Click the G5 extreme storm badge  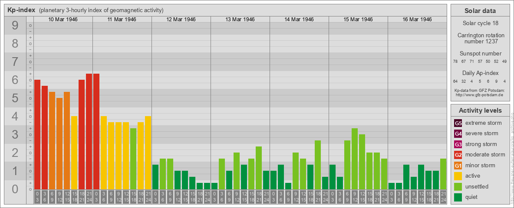click(458, 123)
